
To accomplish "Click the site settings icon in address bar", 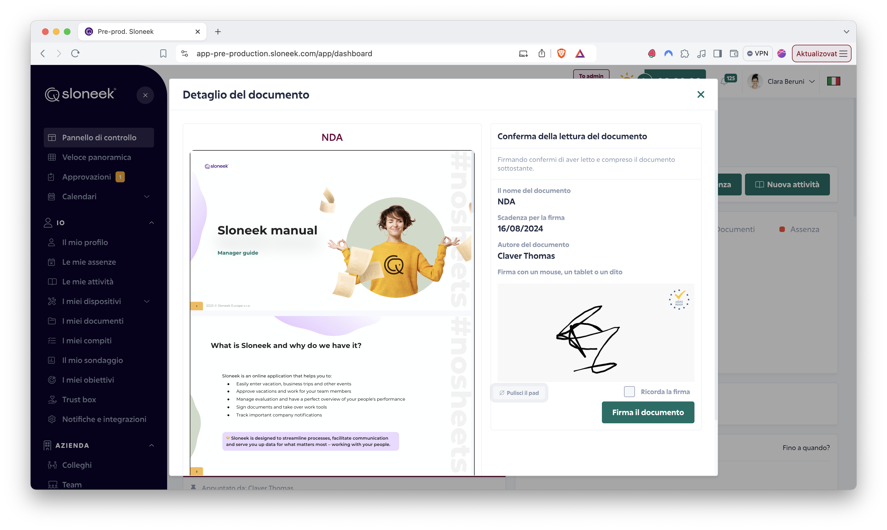I will [x=184, y=53].
